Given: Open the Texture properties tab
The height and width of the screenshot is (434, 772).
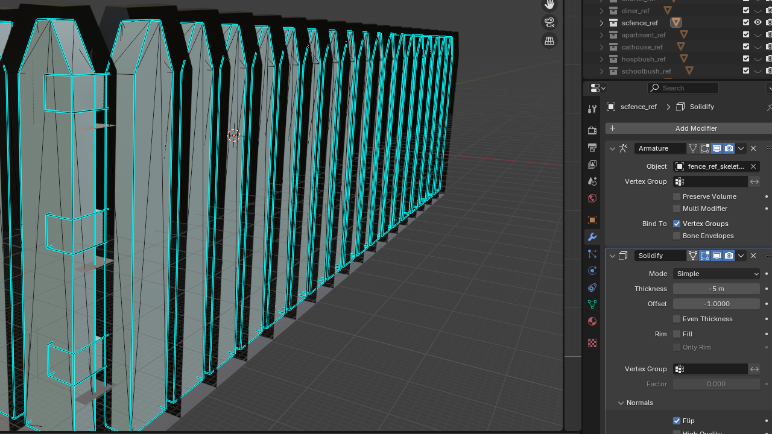Looking at the screenshot, I should 592,343.
